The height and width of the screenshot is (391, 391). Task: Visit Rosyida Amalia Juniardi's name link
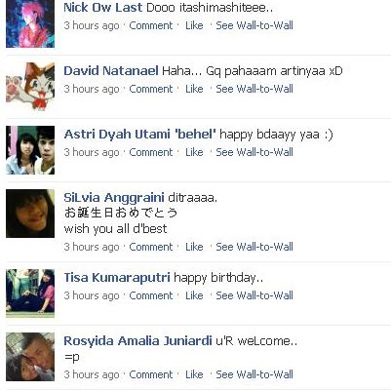tap(137, 340)
